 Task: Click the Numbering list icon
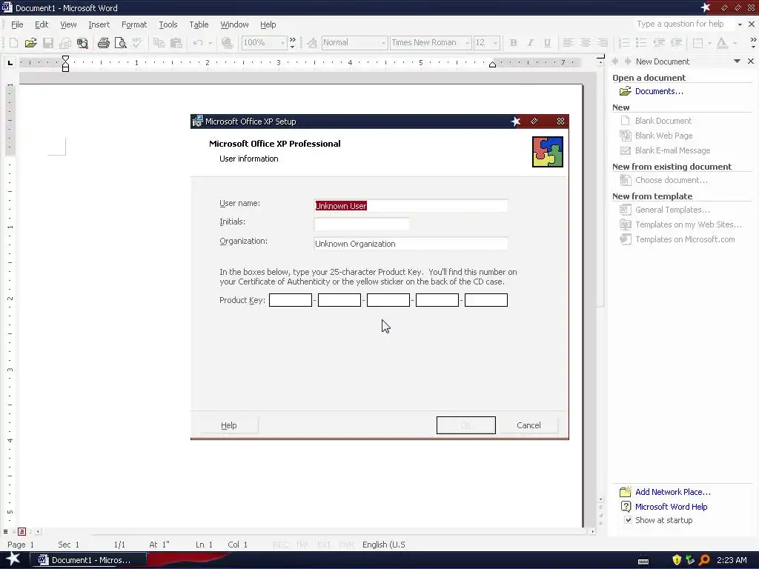coord(624,43)
